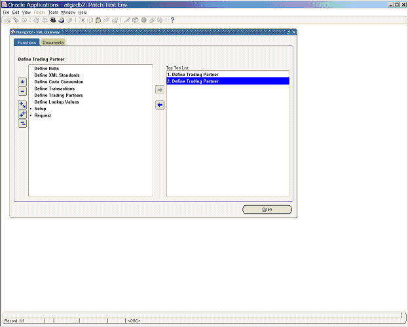
Task: Expand the Request node in function tree
Action: pos(31,115)
